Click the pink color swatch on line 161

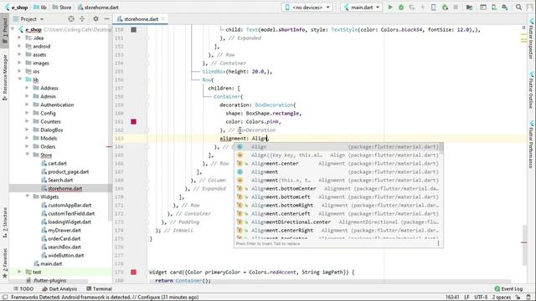(133, 121)
